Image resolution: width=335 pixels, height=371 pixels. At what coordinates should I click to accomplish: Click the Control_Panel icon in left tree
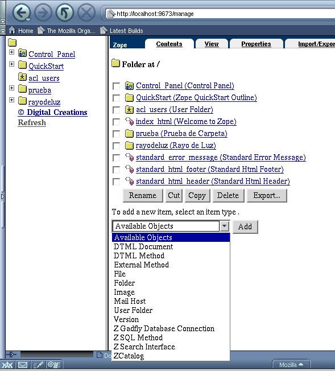click(23, 53)
